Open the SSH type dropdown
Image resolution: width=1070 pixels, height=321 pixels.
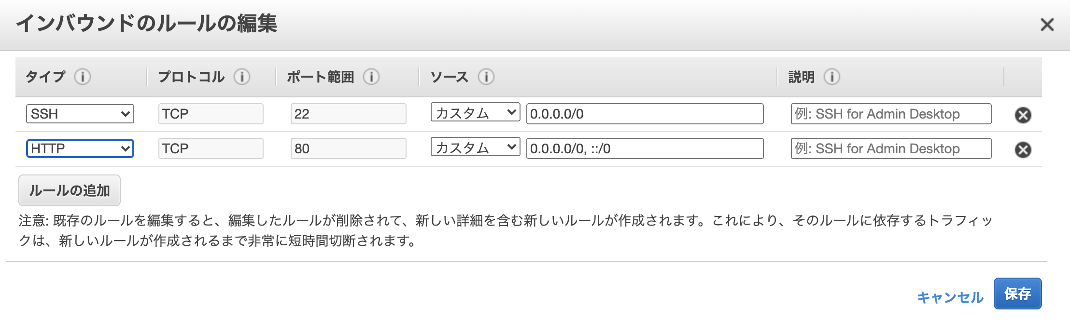(x=80, y=114)
